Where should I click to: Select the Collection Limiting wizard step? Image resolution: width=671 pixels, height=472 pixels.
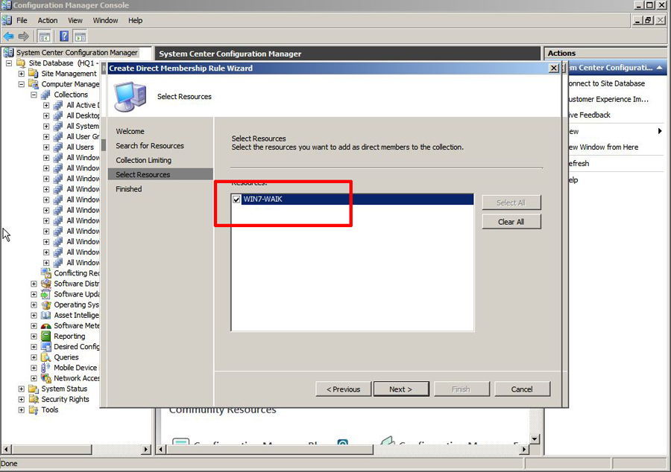tap(143, 160)
